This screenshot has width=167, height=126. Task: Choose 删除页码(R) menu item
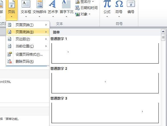coord(28,61)
